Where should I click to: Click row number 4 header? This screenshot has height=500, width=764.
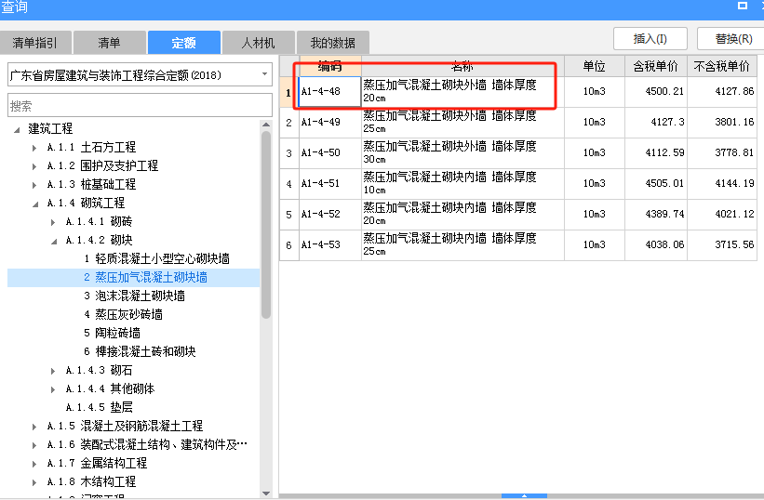[288, 184]
